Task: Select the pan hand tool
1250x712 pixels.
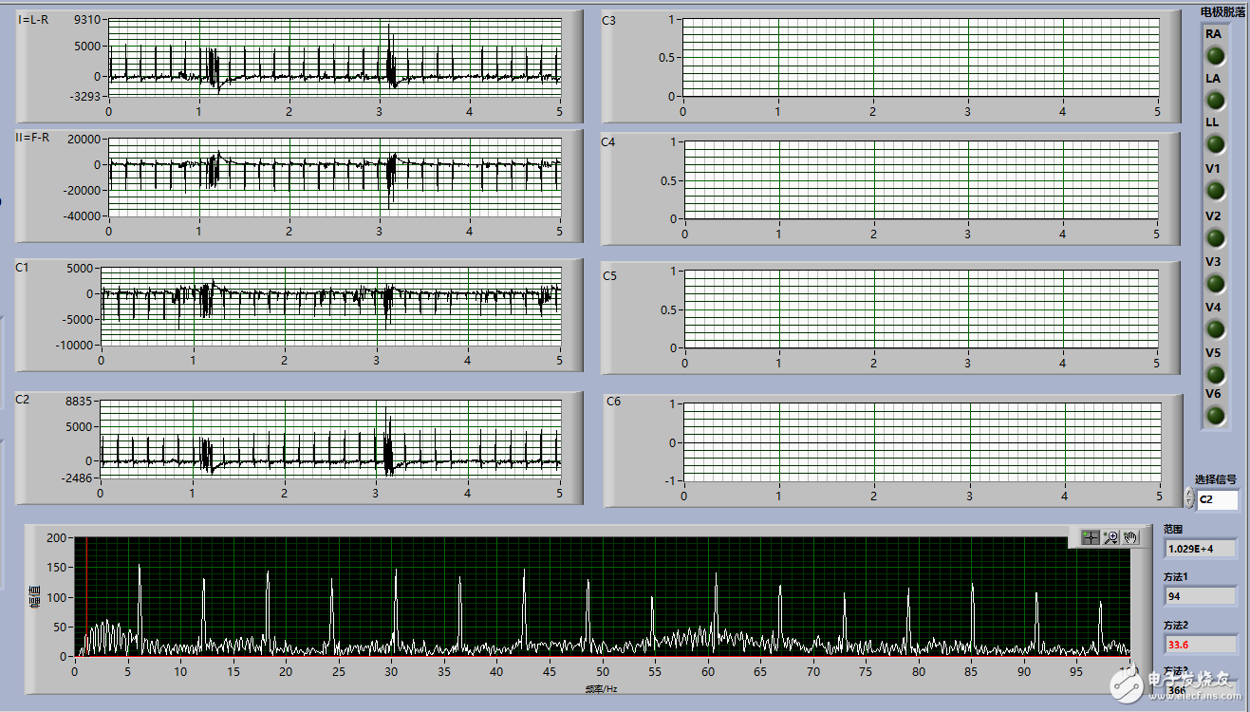Action: point(1129,537)
